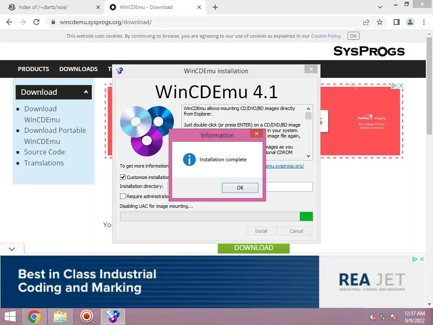Click Cancel in WinCDEmu installation window

[296, 231]
